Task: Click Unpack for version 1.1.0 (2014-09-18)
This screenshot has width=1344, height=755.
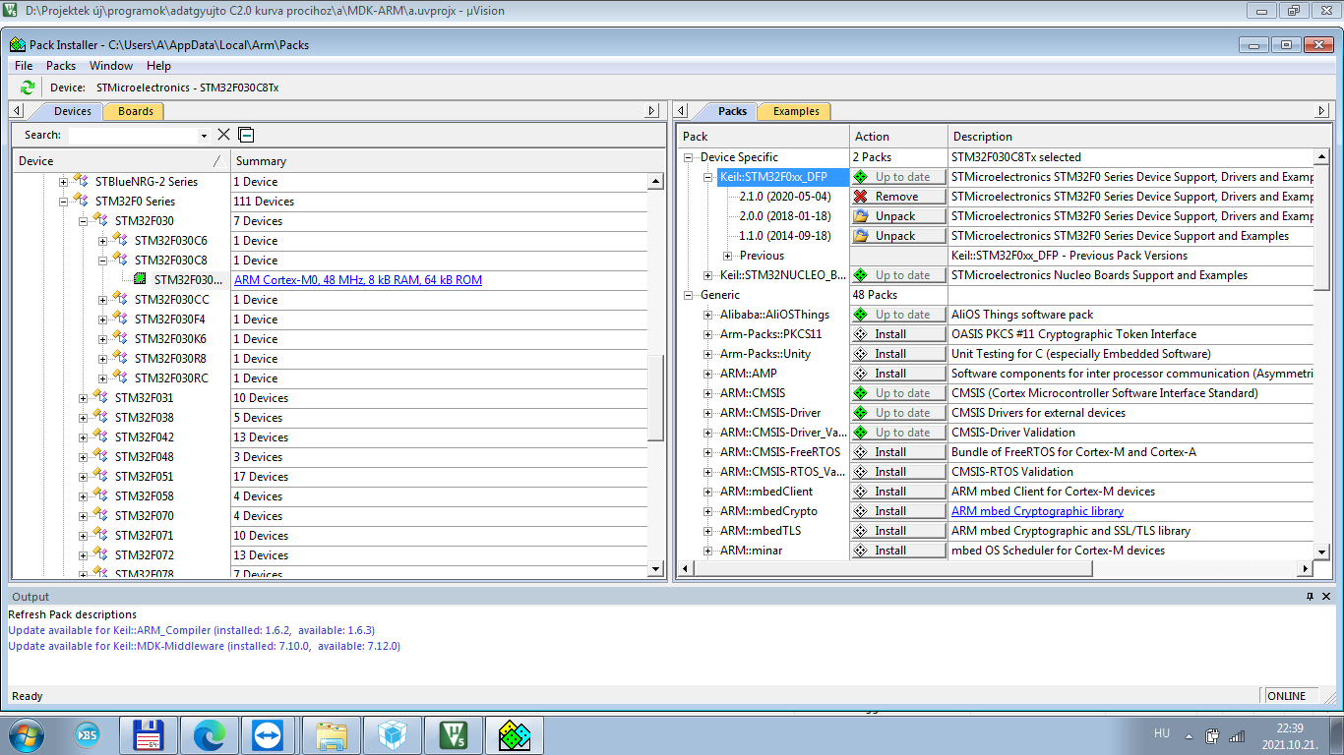Action: (898, 236)
